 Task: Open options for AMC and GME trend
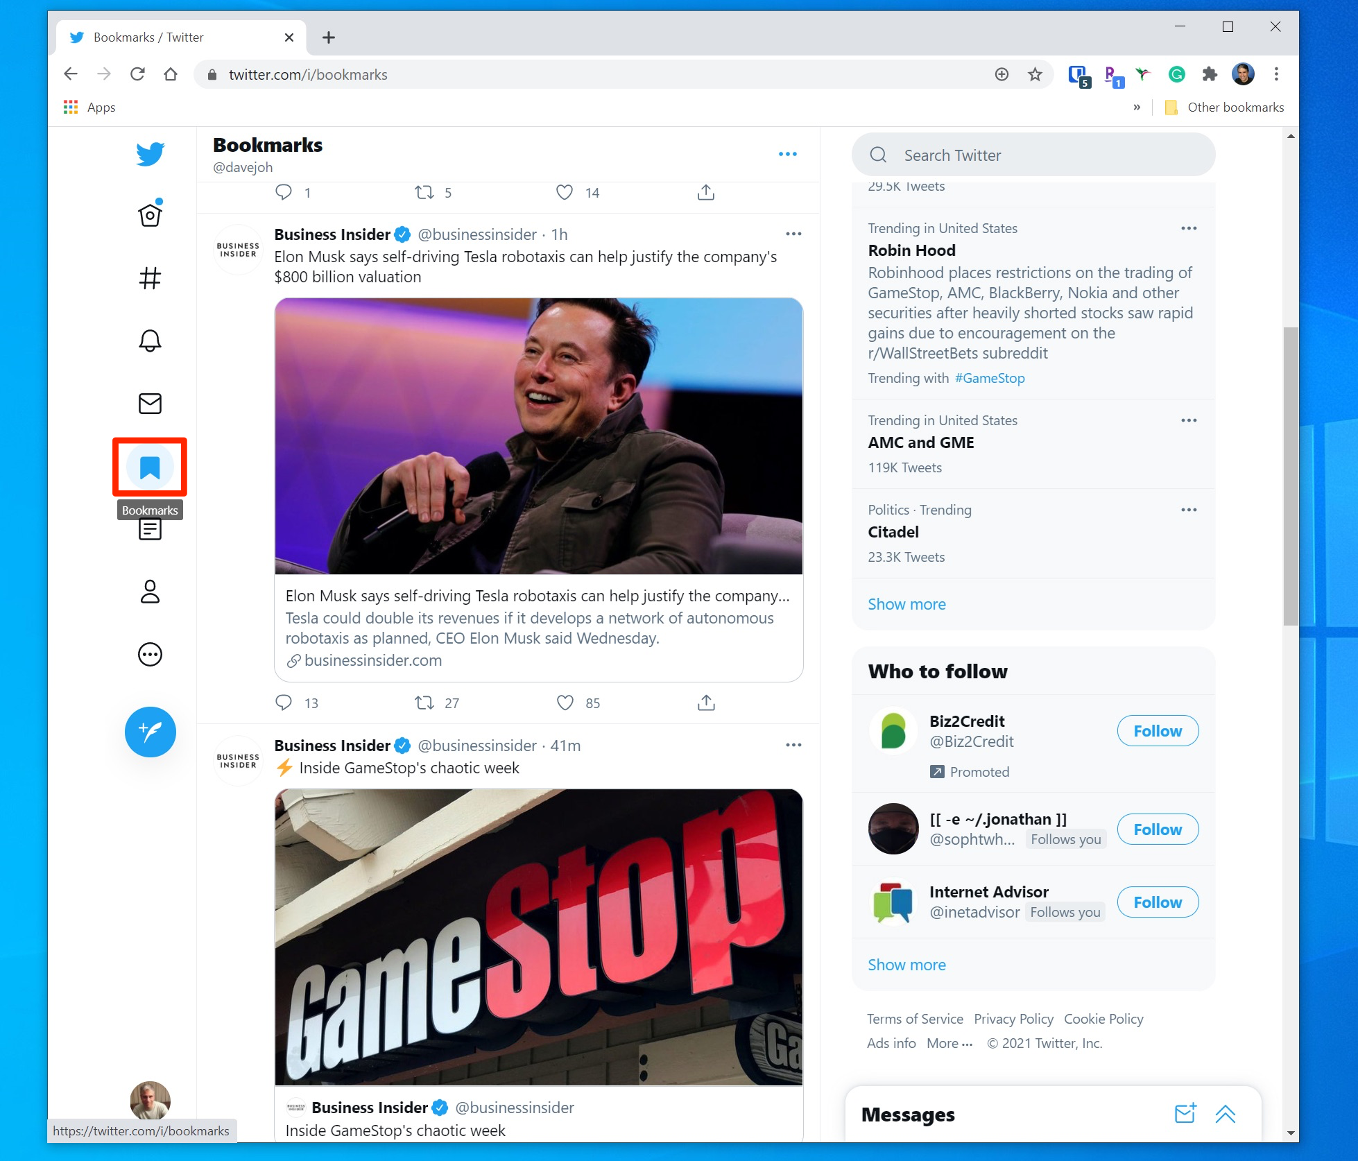(1189, 421)
